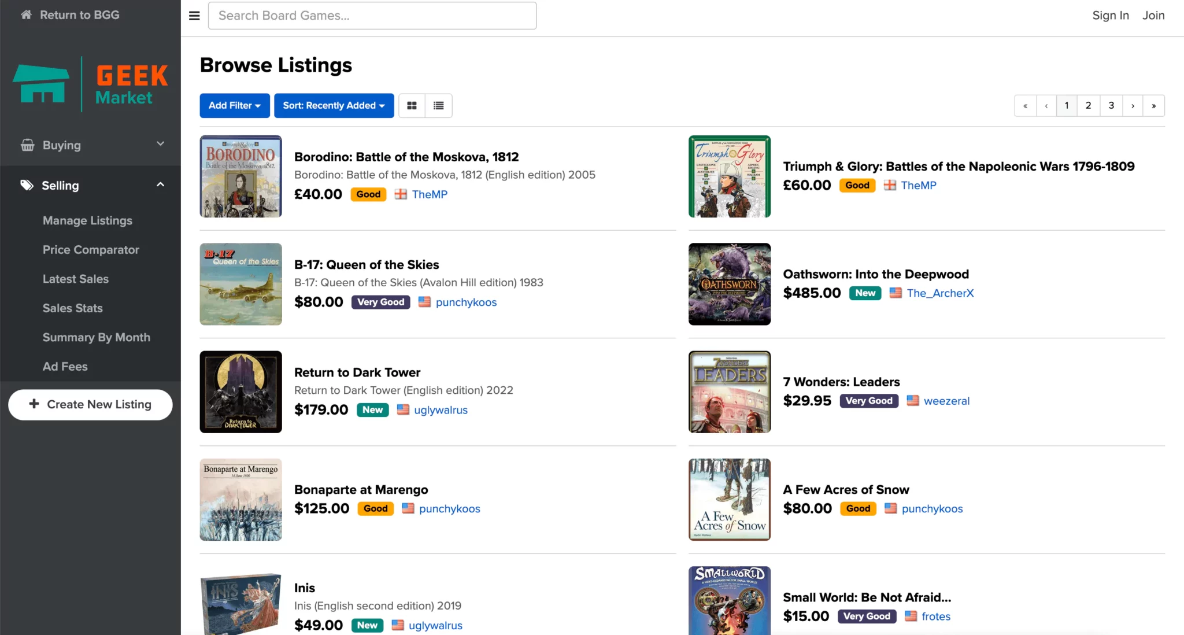View seller TheMP on the Triumph & Glory listing
This screenshot has width=1184, height=635.
click(x=919, y=185)
